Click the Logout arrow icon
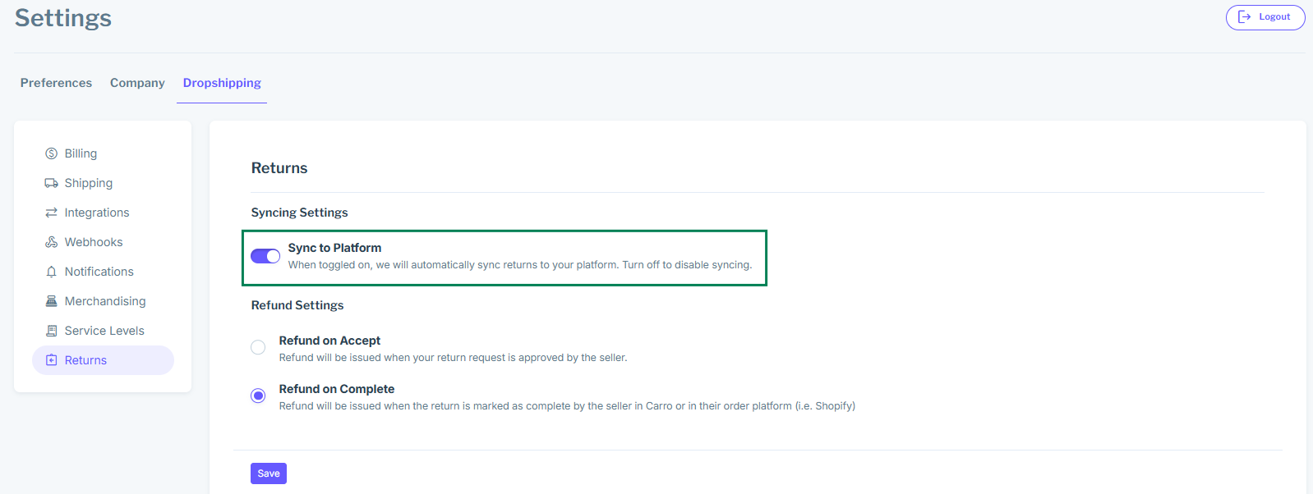Viewport: 1313px width, 494px height. pos(1244,16)
